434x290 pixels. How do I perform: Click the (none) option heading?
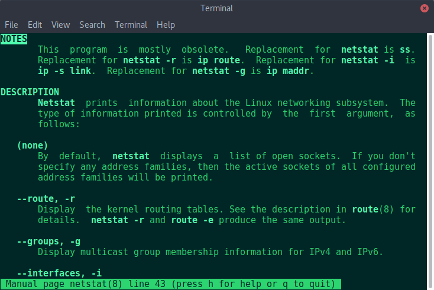33,146
